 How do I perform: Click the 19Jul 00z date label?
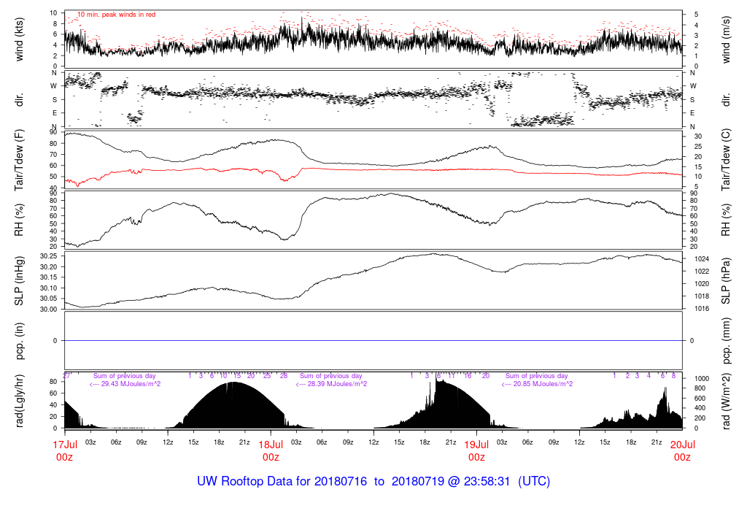click(476, 450)
